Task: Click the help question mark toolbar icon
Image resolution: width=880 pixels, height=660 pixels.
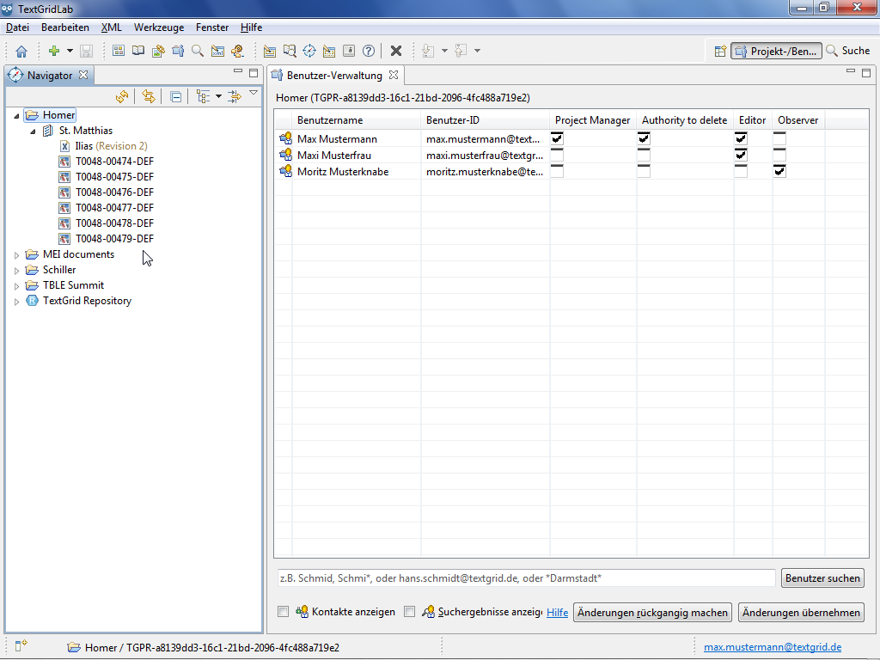Action: pos(369,52)
